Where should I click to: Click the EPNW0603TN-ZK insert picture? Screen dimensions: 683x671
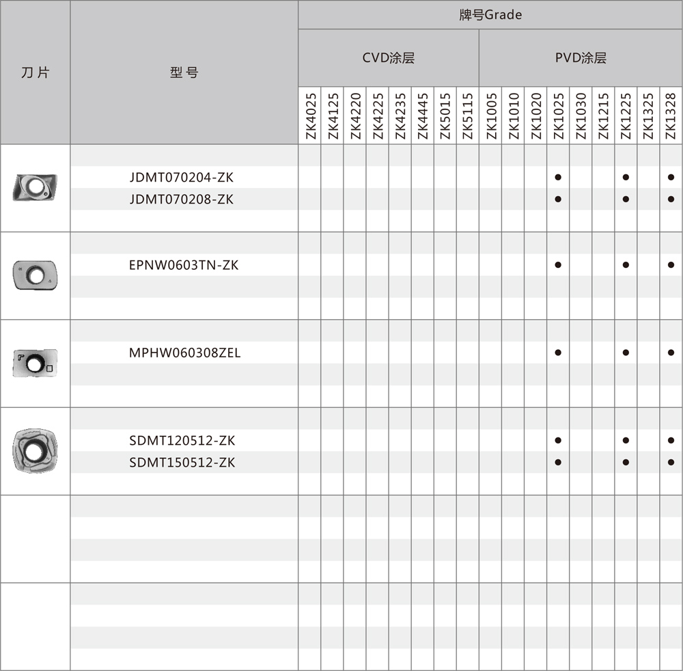pos(35,275)
